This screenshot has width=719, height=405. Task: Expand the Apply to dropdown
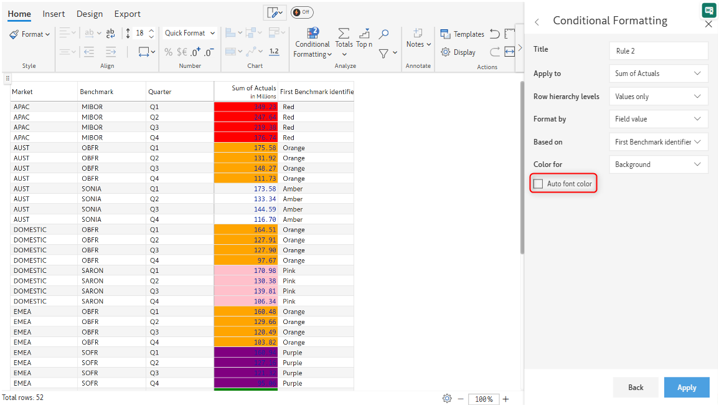658,74
